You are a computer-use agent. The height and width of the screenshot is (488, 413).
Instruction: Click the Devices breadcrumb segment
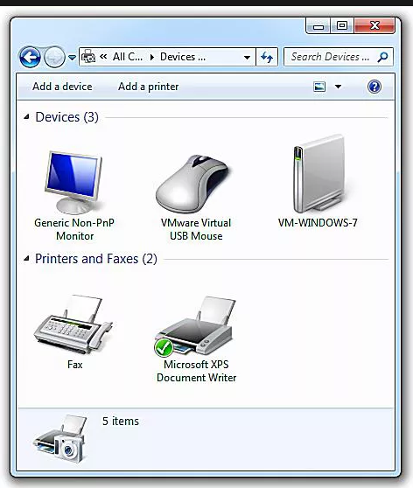tap(183, 57)
